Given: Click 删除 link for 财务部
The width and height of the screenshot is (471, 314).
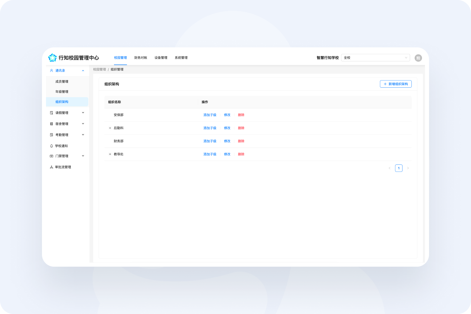Looking at the screenshot, I should click(241, 141).
